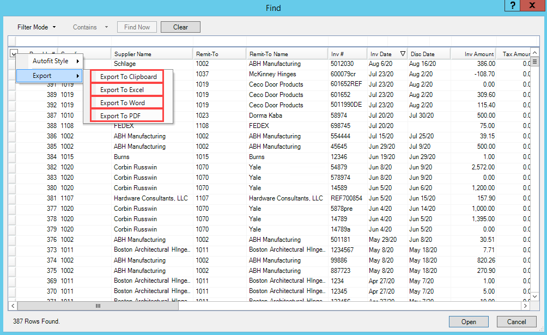547x335 pixels.
Task: Click discount date Jun 15/20
Action: tap(422, 198)
